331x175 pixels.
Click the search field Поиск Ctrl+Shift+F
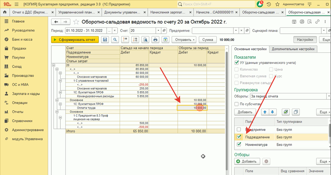coord(216,4)
